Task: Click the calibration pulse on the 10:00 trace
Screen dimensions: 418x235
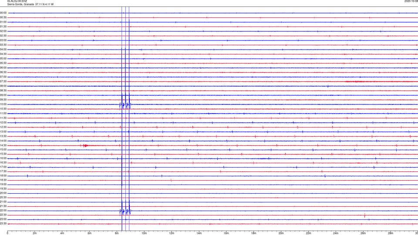Action: click(x=125, y=104)
